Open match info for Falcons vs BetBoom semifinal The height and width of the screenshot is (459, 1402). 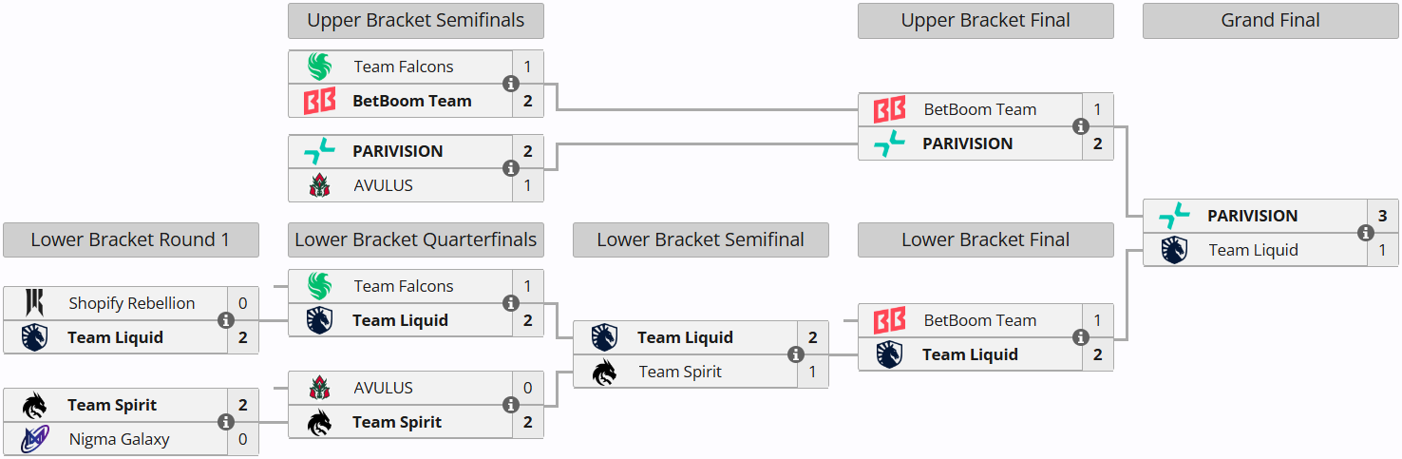pos(511,84)
